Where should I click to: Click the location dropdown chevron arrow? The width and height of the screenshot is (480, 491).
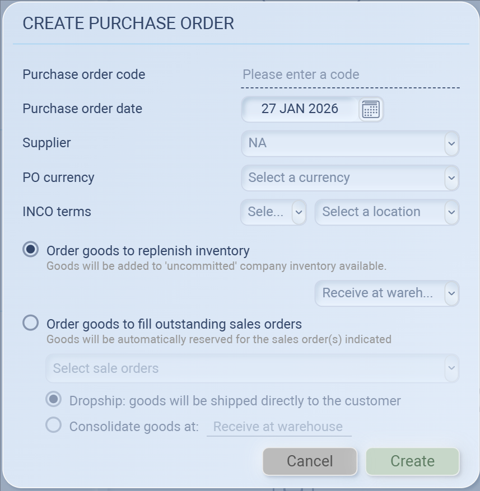(x=451, y=212)
